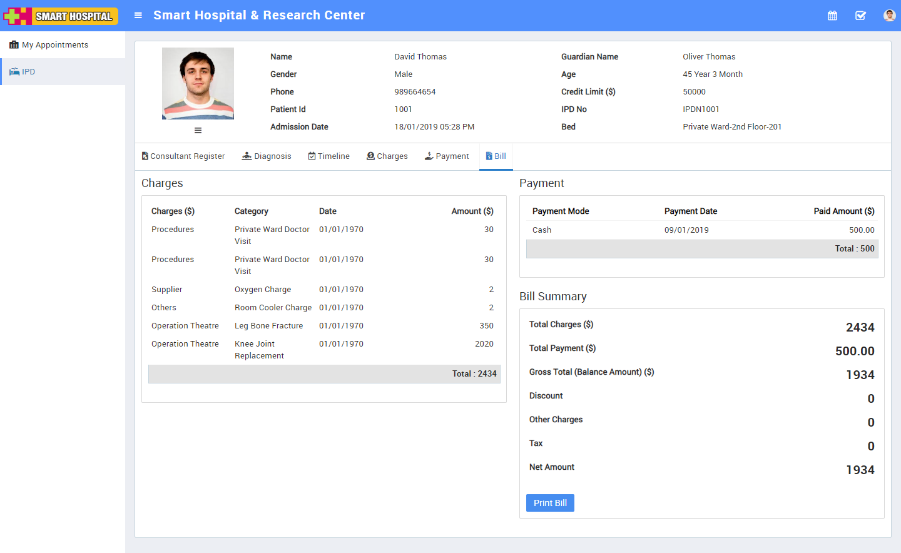The image size is (901, 553).
Task: Open the user profile avatar menu
Action: (x=889, y=16)
